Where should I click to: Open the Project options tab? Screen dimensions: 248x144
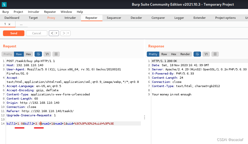point(225,18)
